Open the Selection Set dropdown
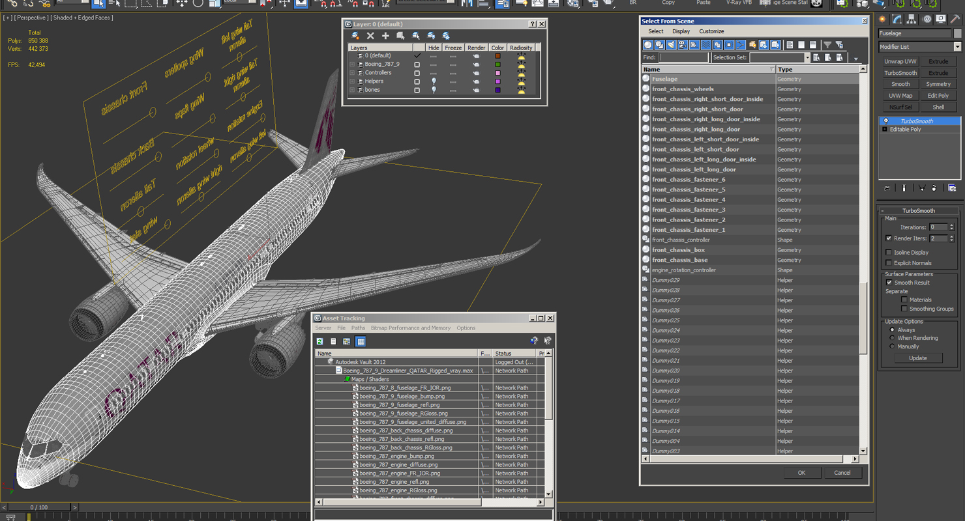 807,58
